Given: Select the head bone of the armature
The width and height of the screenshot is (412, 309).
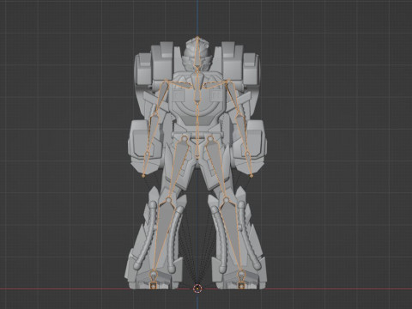Looking at the screenshot, I should (x=197, y=52).
